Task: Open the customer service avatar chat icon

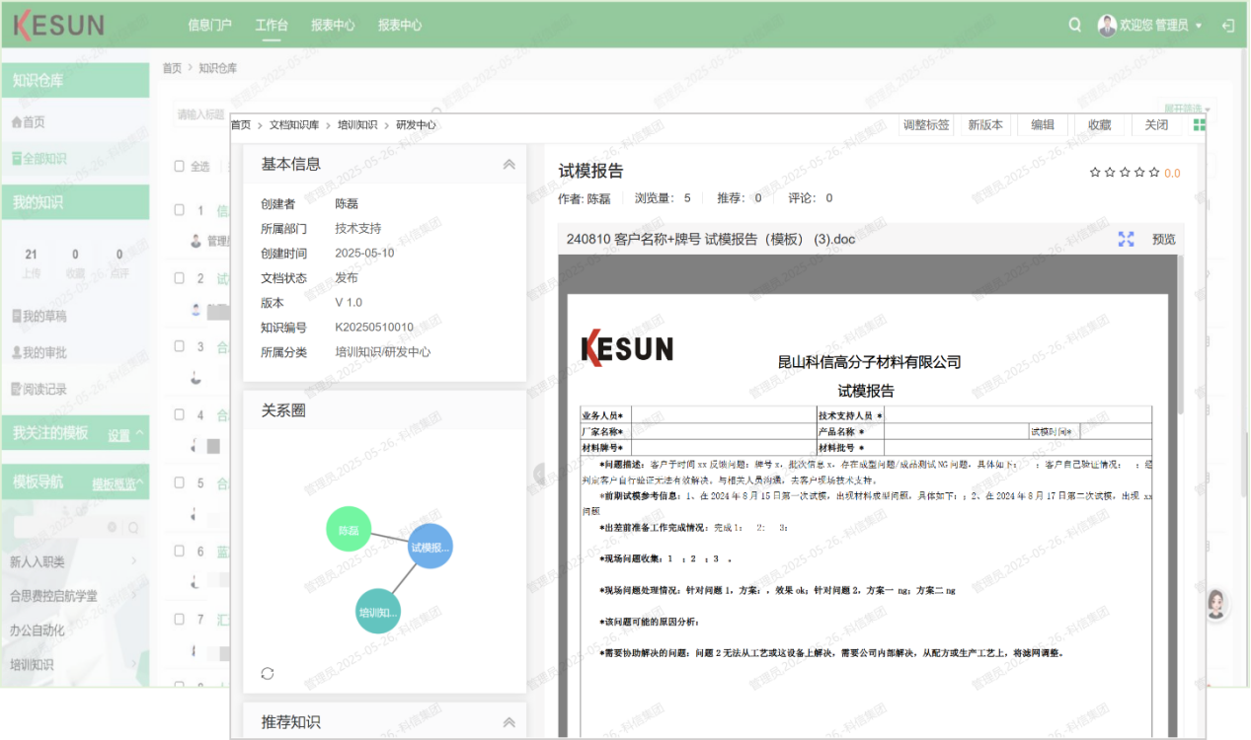Action: tap(1216, 604)
